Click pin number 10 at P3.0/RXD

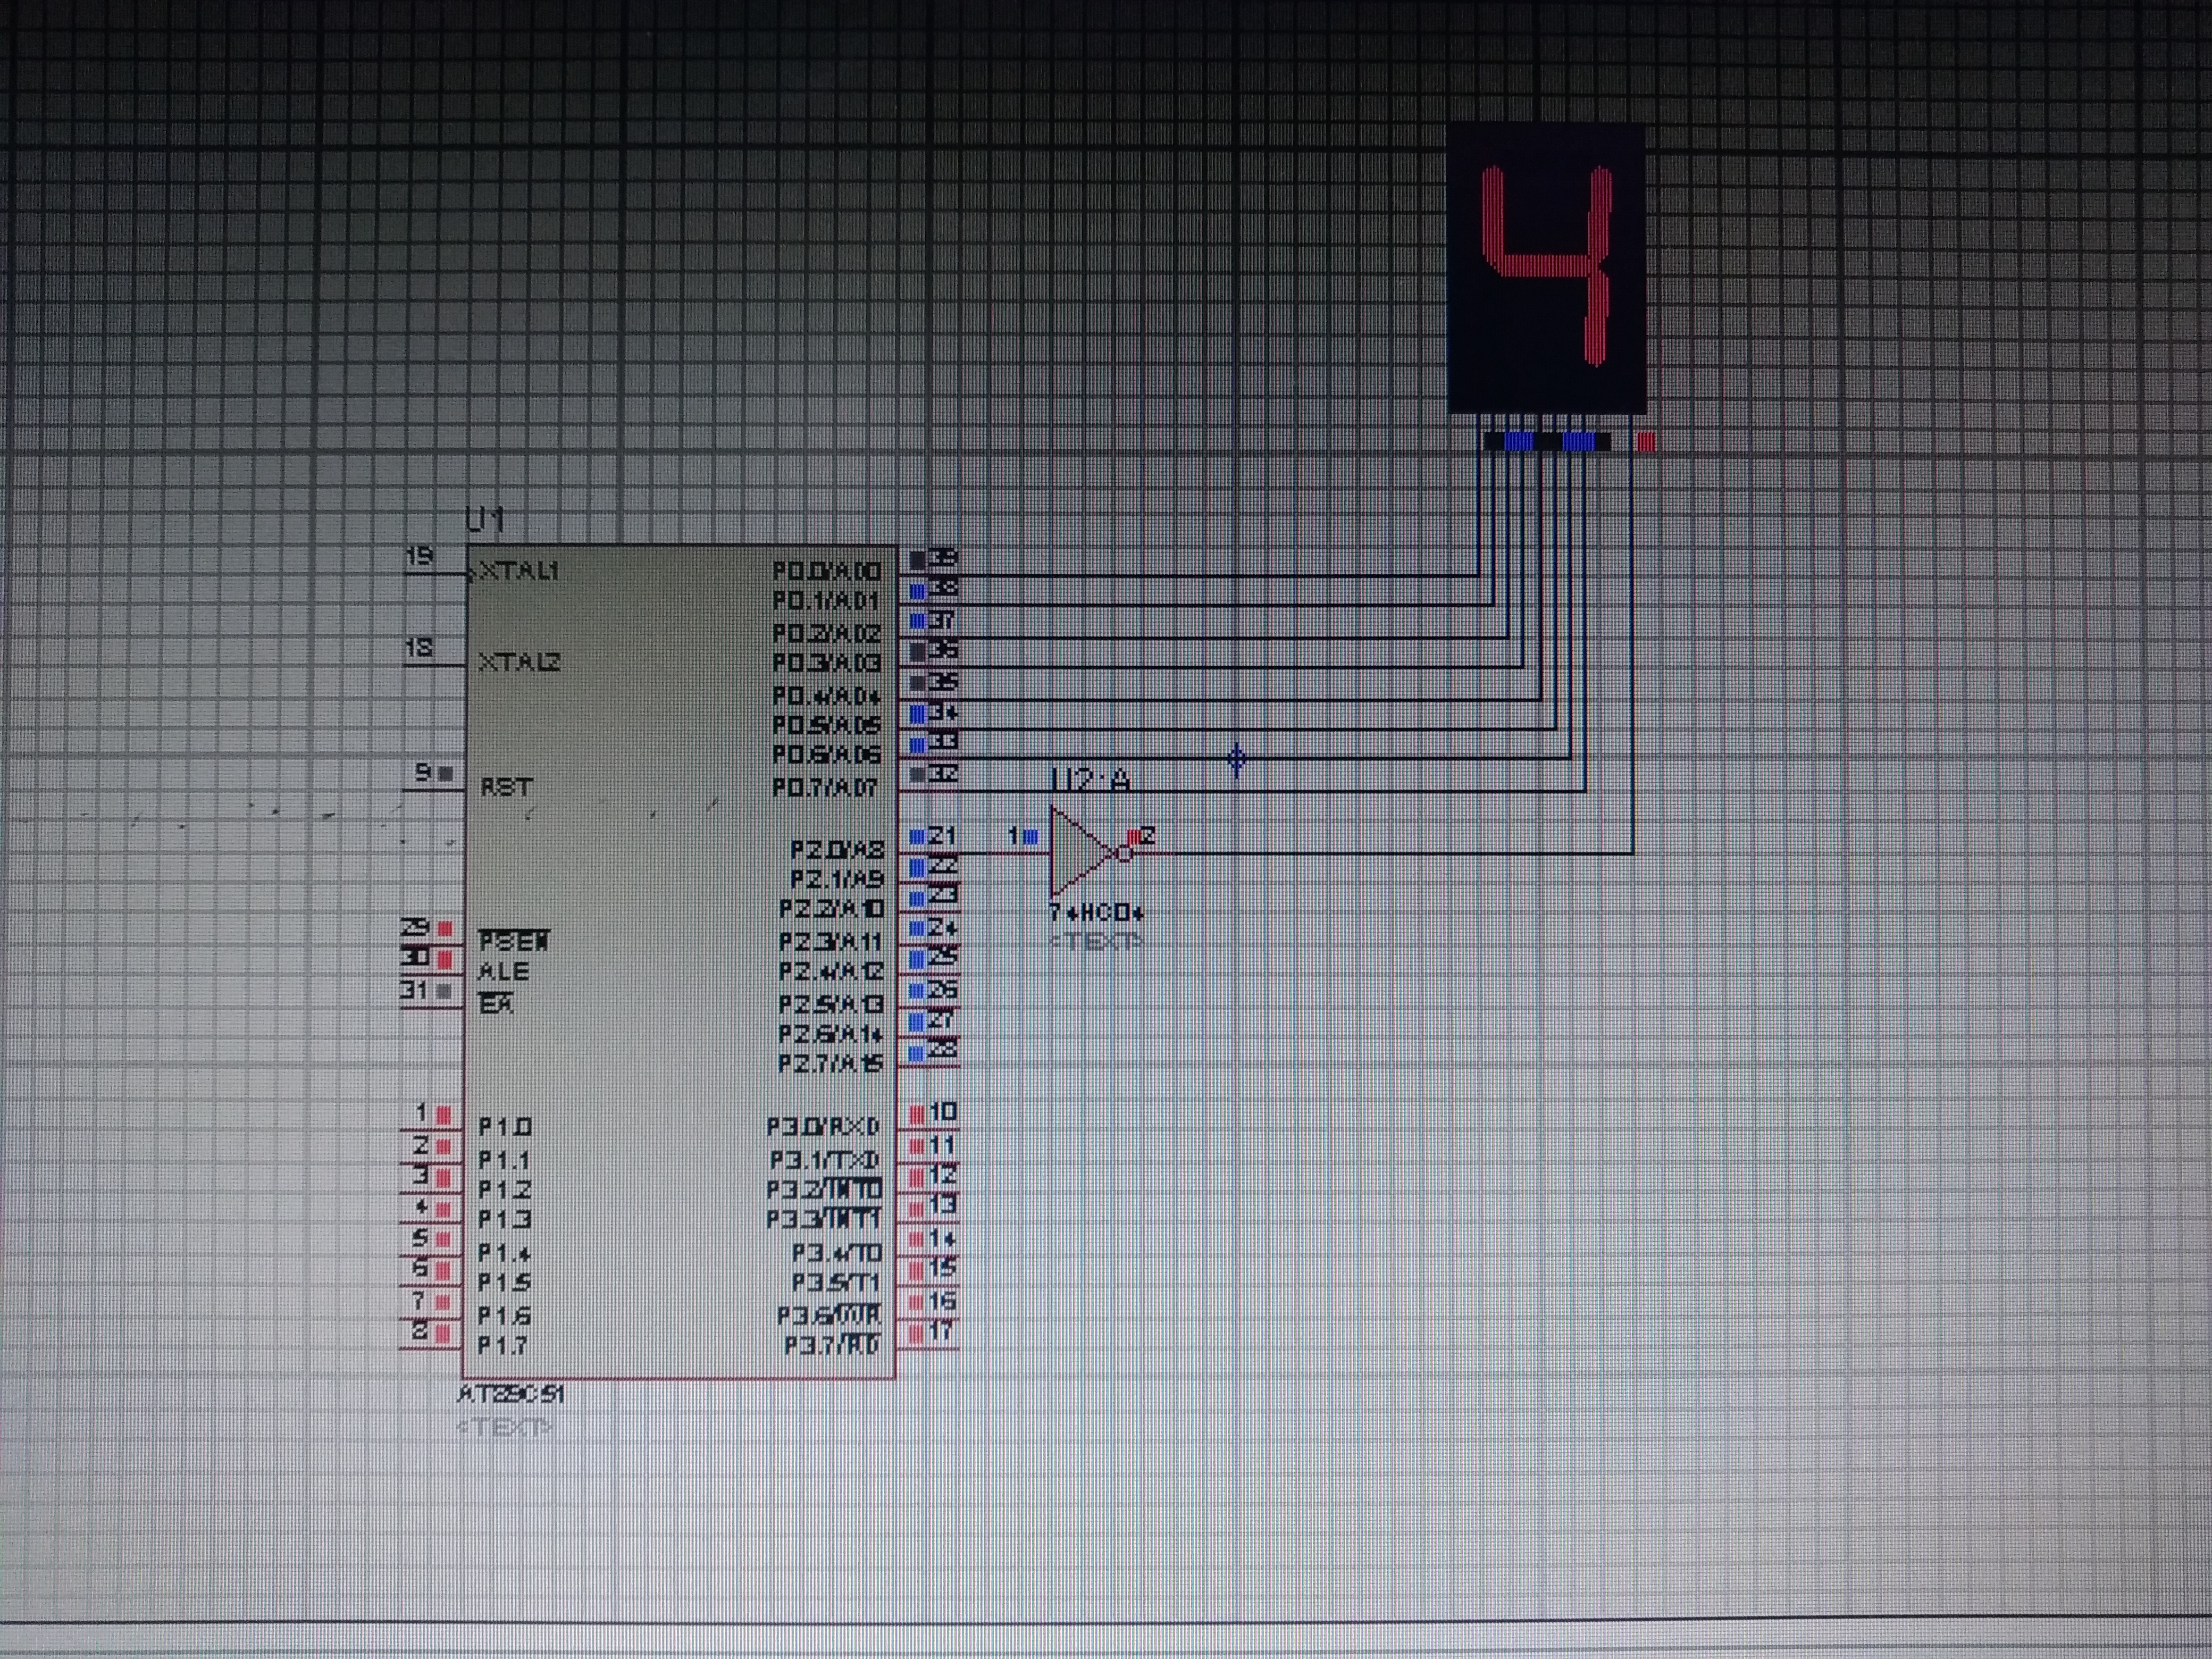pos(943,1112)
